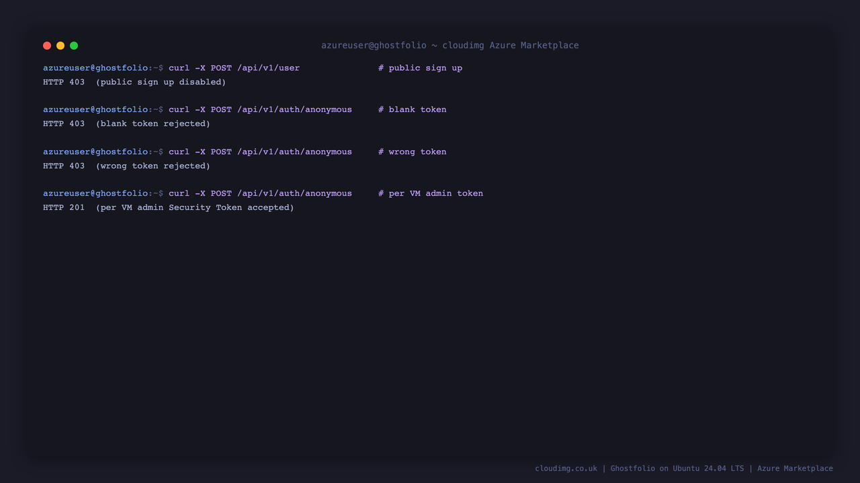This screenshot has width=860, height=483.
Task: Click the yellow minimize window dot
Action: 60,46
